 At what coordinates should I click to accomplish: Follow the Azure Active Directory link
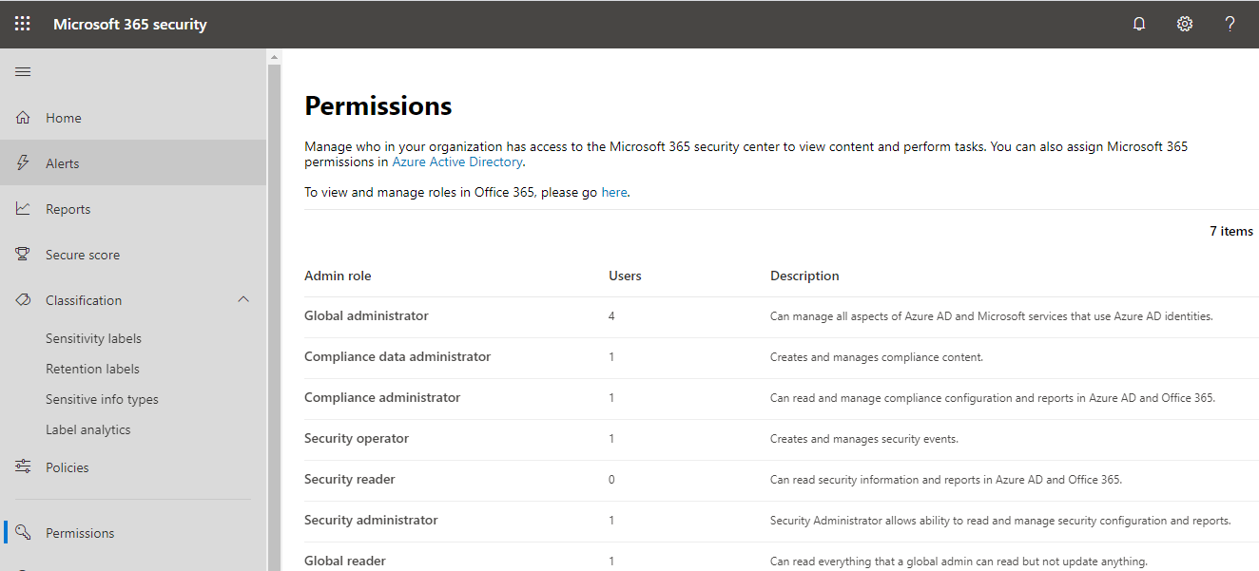point(457,162)
